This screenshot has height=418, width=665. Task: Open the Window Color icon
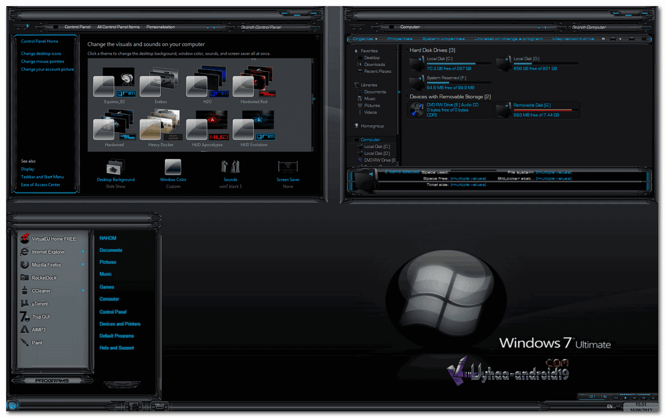[x=173, y=167]
